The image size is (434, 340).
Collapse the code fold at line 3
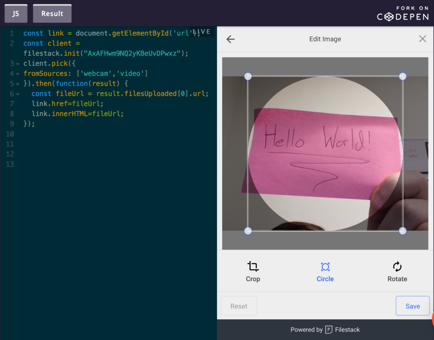click(18, 64)
